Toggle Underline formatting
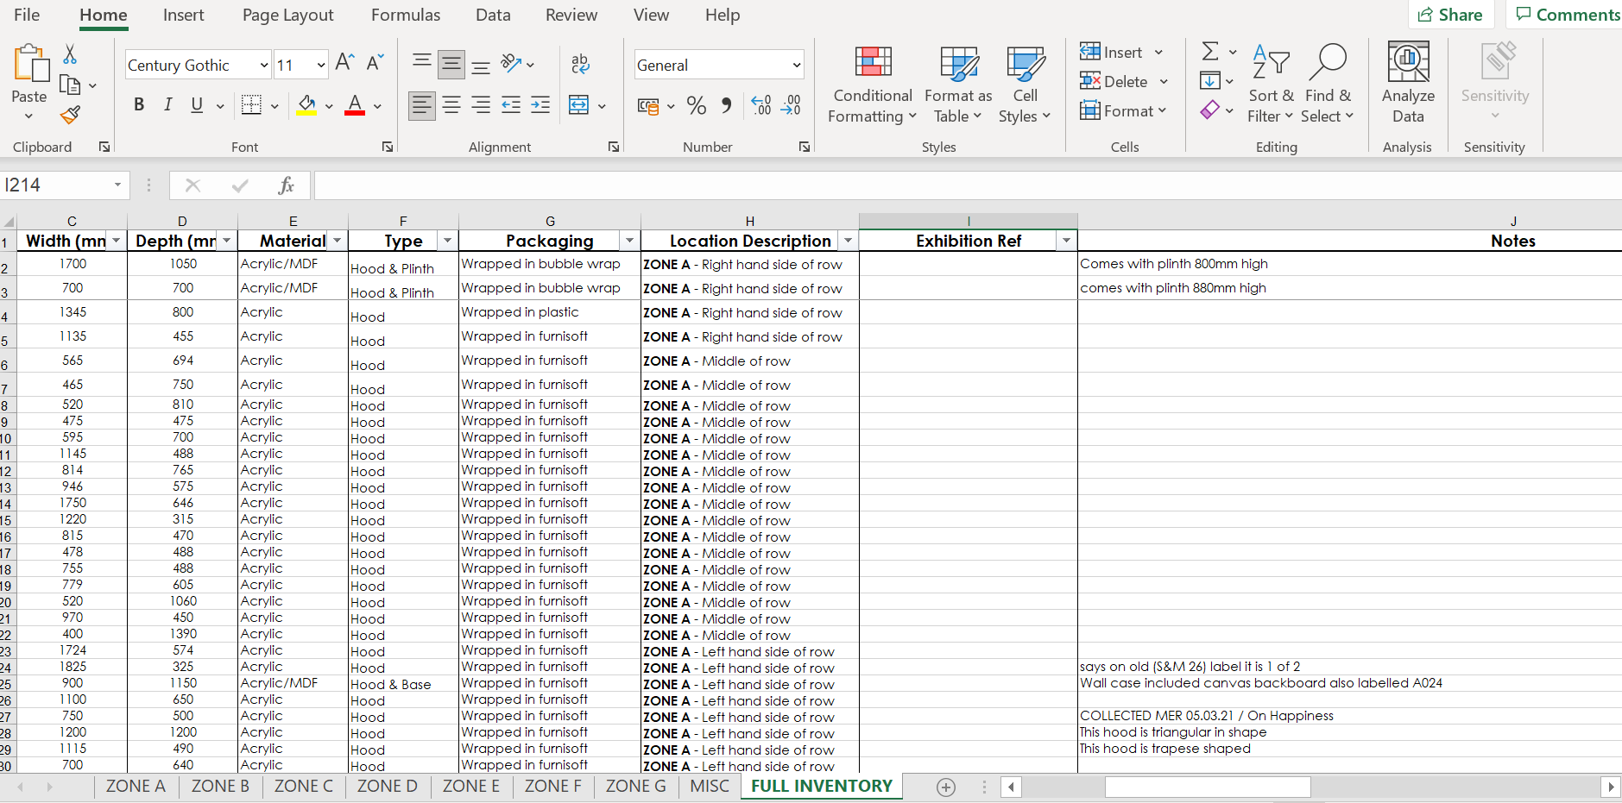The height and width of the screenshot is (803, 1622). [197, 105]
